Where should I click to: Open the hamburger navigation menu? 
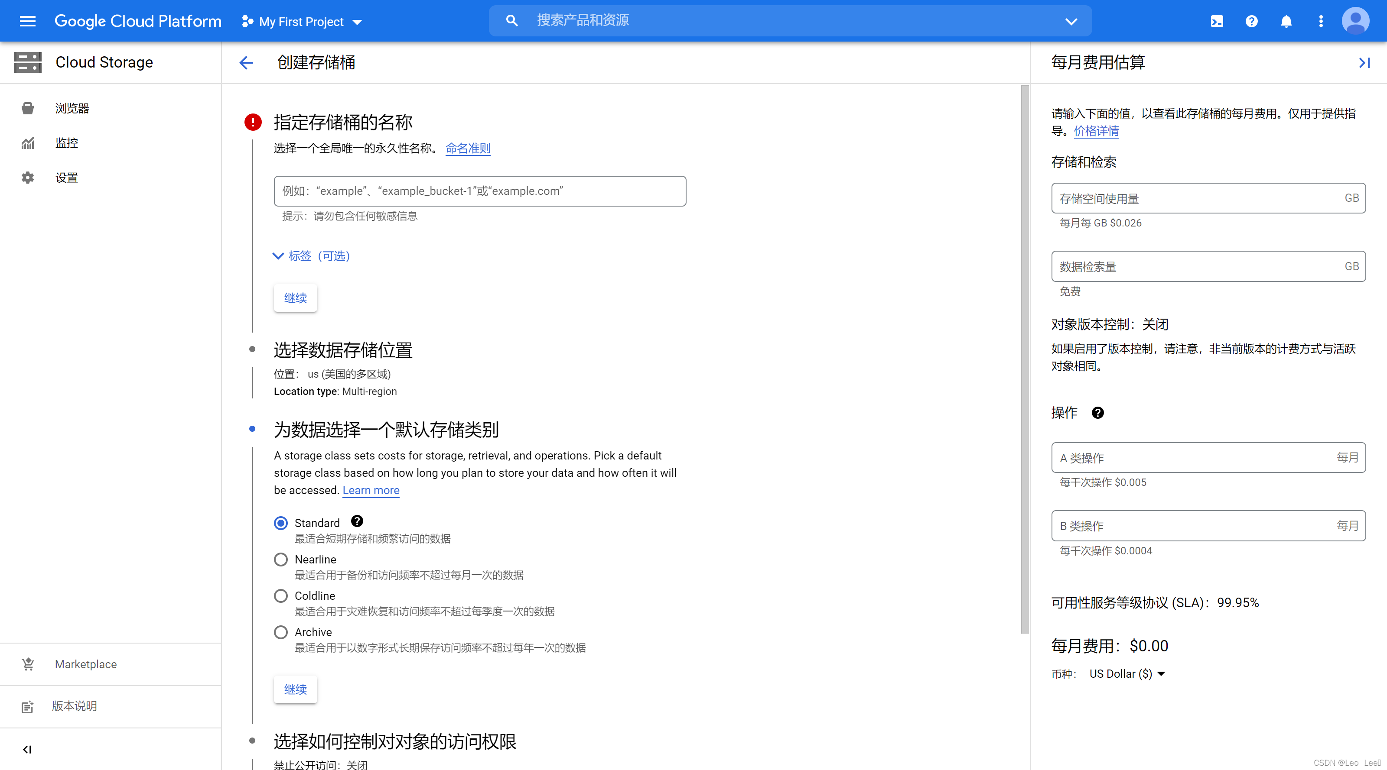coord(27,21)
